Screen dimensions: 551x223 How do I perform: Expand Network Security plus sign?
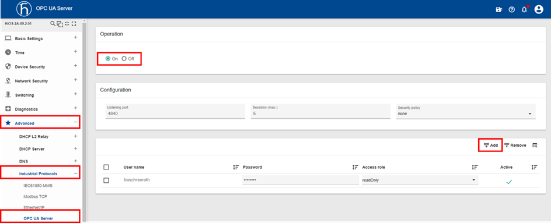[x=75, y=80]
